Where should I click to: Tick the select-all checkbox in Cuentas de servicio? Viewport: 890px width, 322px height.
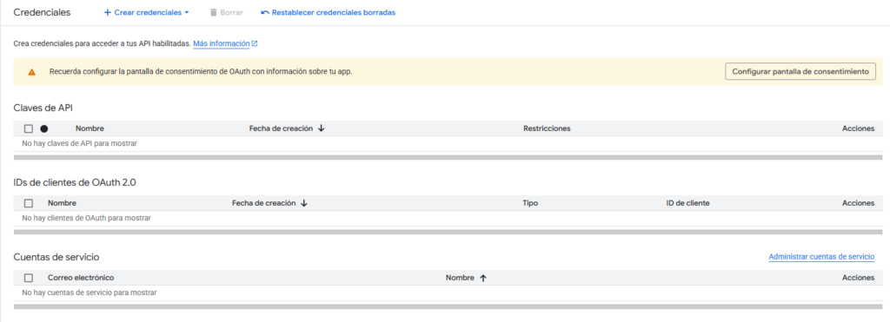(29, 278)
